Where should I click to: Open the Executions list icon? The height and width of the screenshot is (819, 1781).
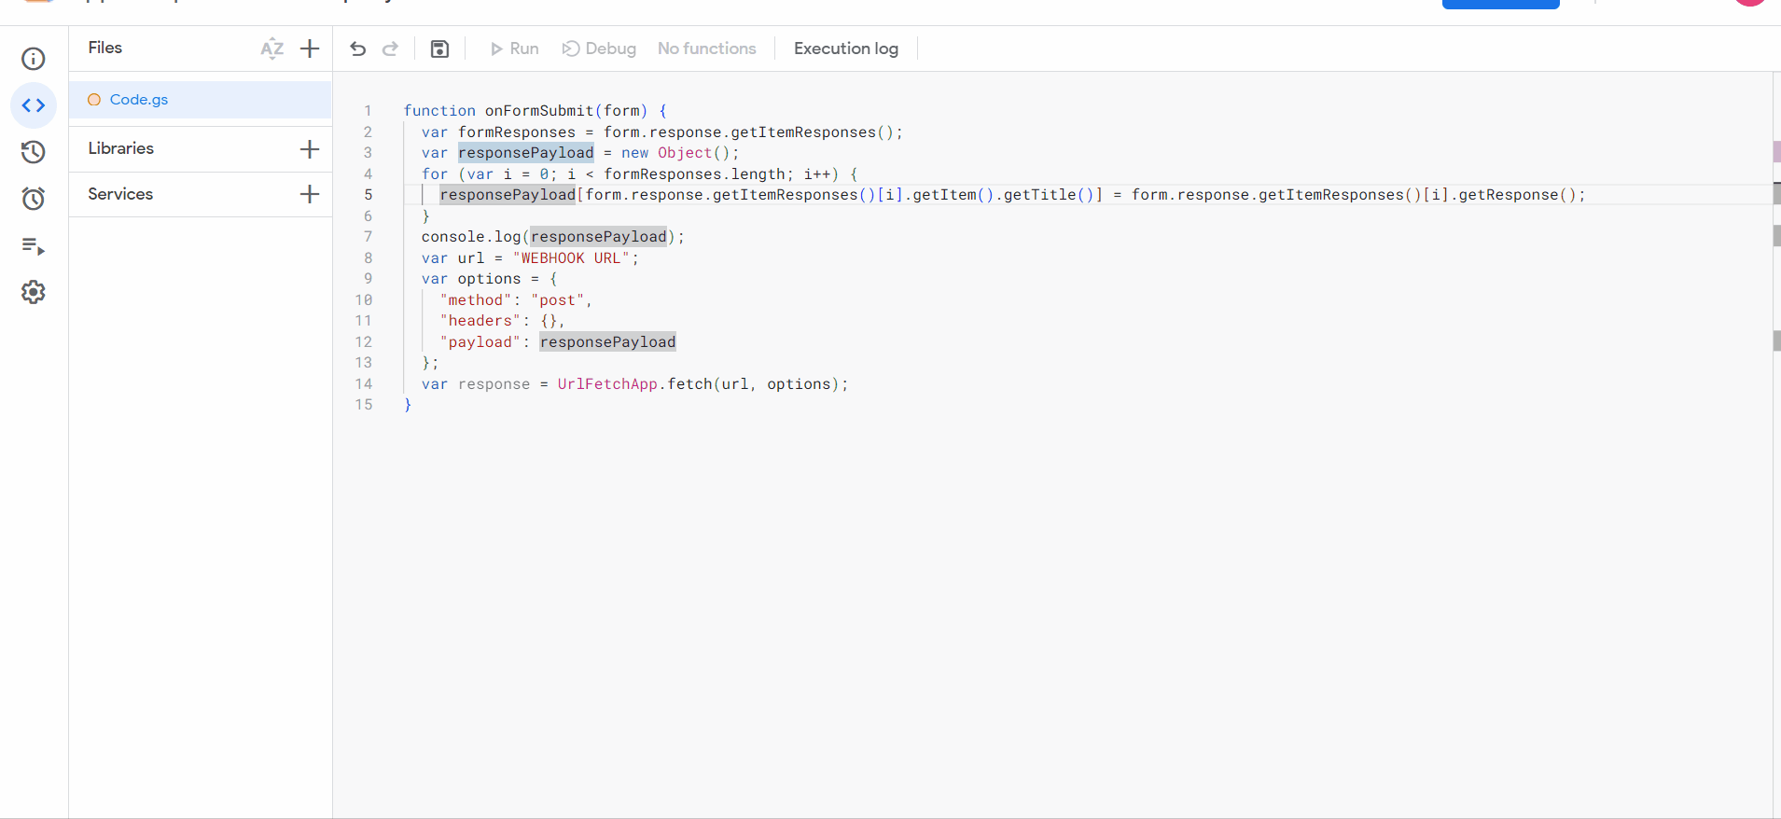(34, 246)
